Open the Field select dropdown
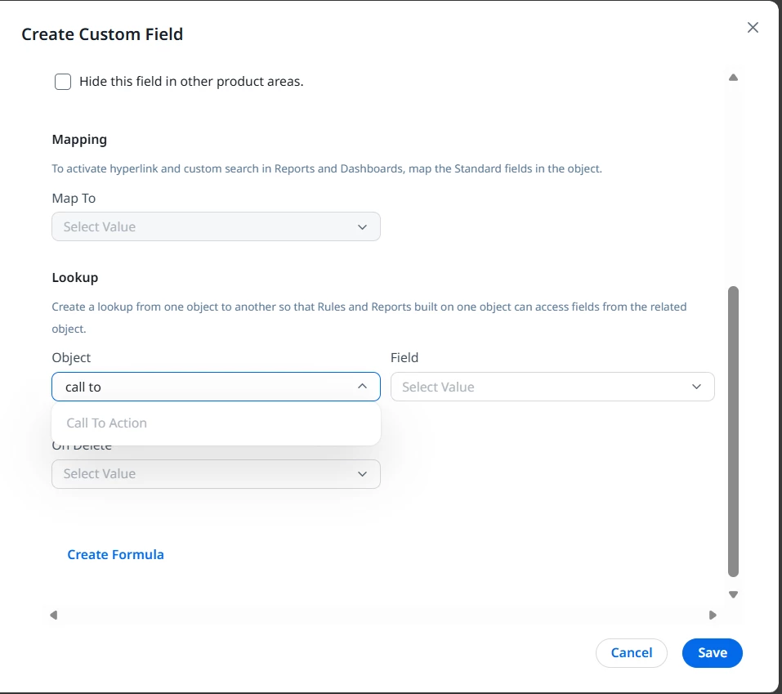782x694 pixels. click(539, 387)
